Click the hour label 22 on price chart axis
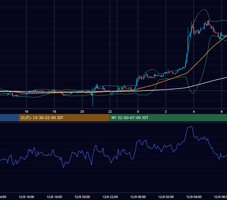This screenshot has width=227, height=200. (x=110, y=112)
